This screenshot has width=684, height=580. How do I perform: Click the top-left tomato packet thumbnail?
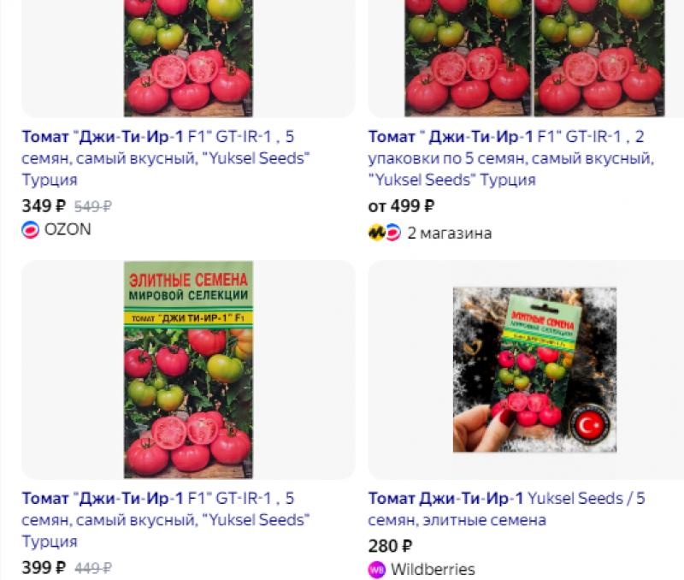(188, 58)
